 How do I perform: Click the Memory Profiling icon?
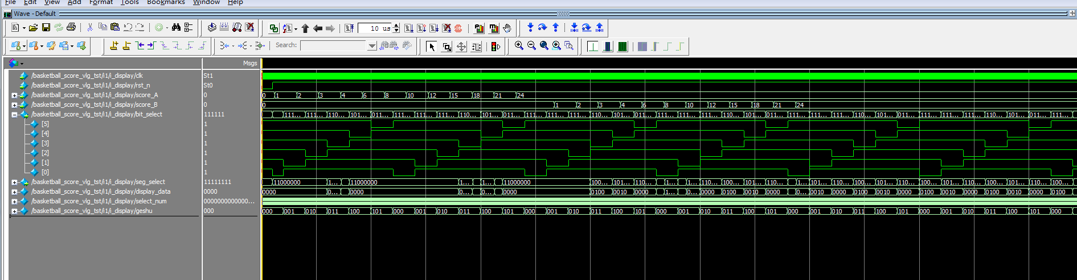(493, 28)
